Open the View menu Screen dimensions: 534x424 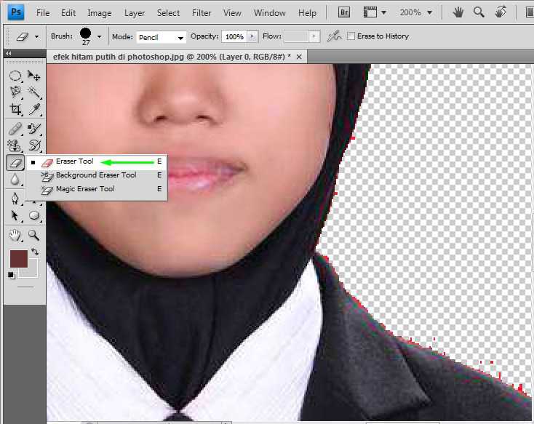232,13
